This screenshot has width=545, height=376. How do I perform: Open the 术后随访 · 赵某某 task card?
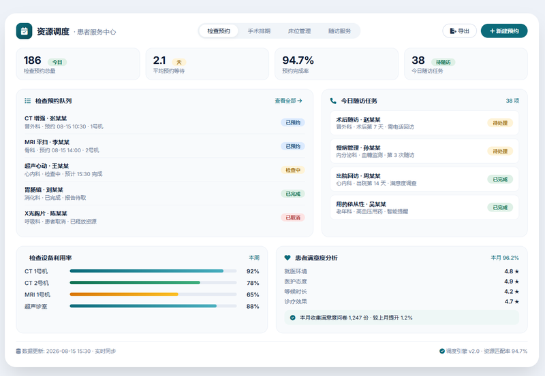[x=424, y=123]
